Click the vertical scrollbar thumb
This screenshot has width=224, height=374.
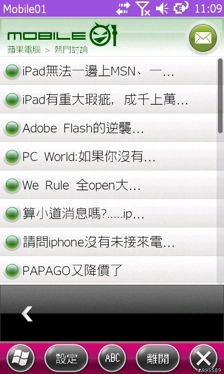220,95
